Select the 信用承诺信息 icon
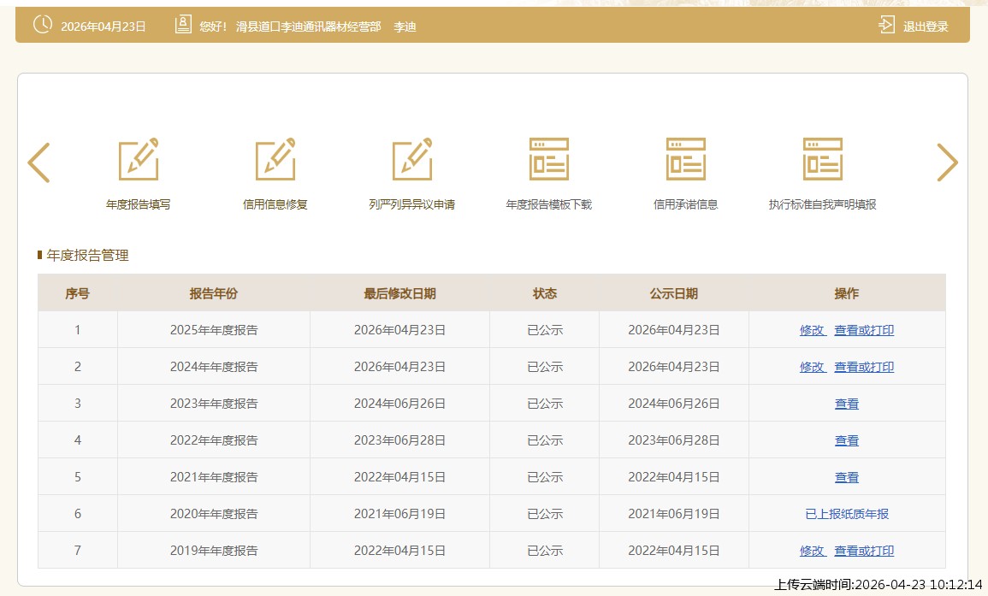Image resolution: width=988 pixels, height=596 pixels. tap(686, 160)
